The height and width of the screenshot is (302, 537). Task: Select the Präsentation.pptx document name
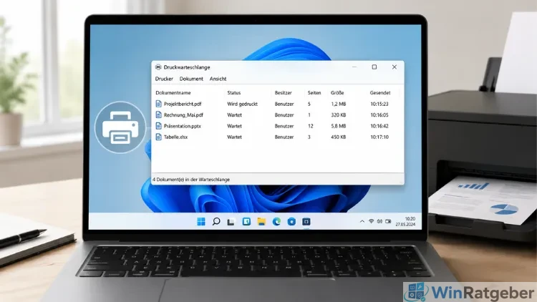pyautogui.click(x=182, y=126)
